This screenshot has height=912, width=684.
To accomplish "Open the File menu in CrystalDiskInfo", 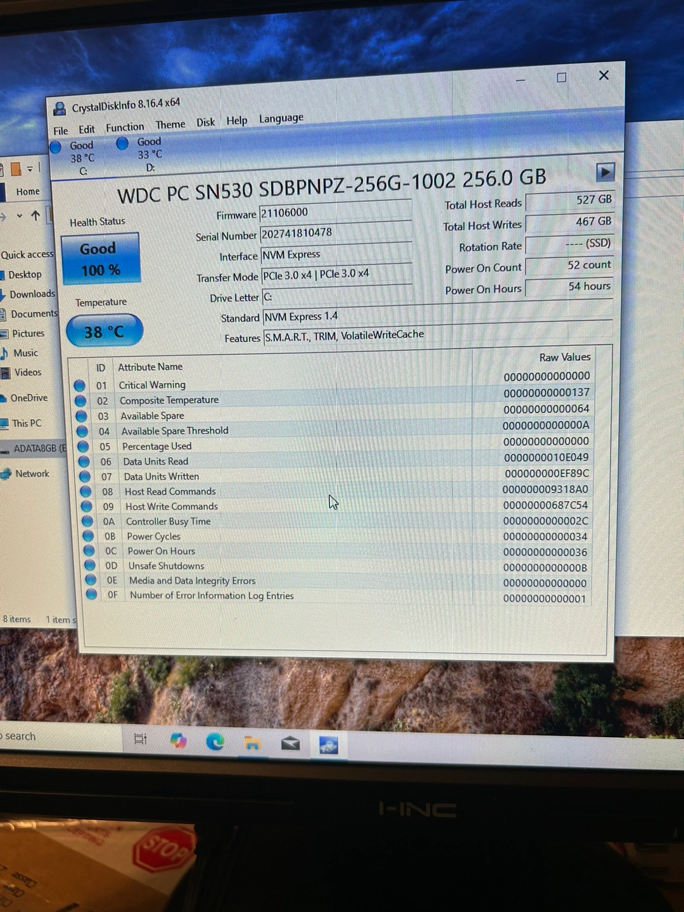I will click(x=61, y=130).
